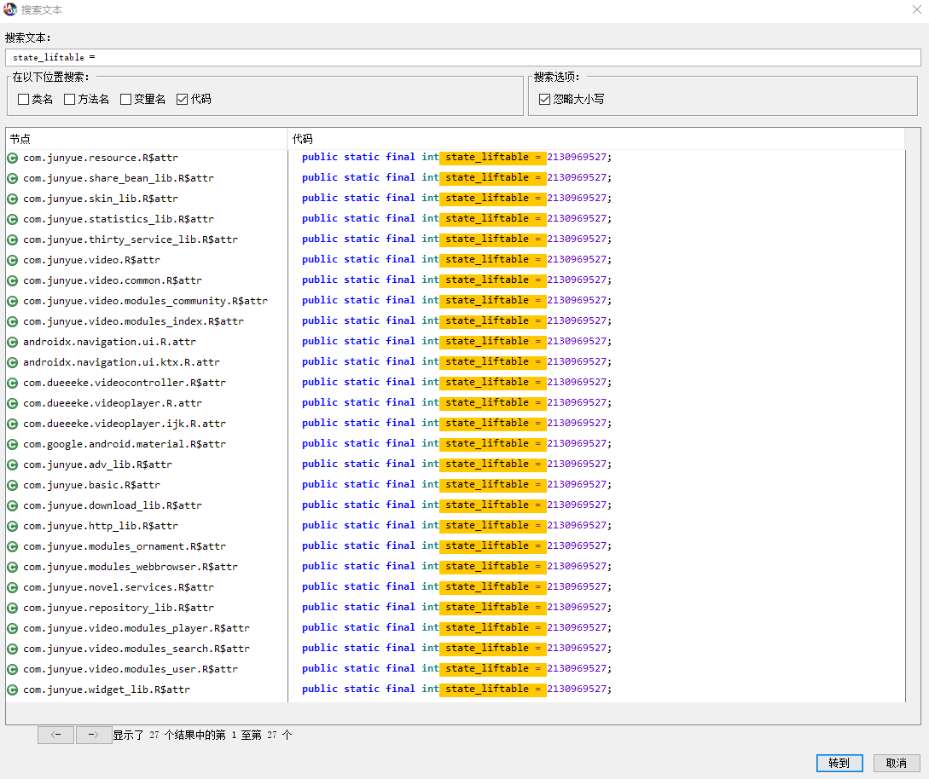
Task: Select code cell for androidx.navigation.ui.R.attr row
Action: click(x=596, y=342)
